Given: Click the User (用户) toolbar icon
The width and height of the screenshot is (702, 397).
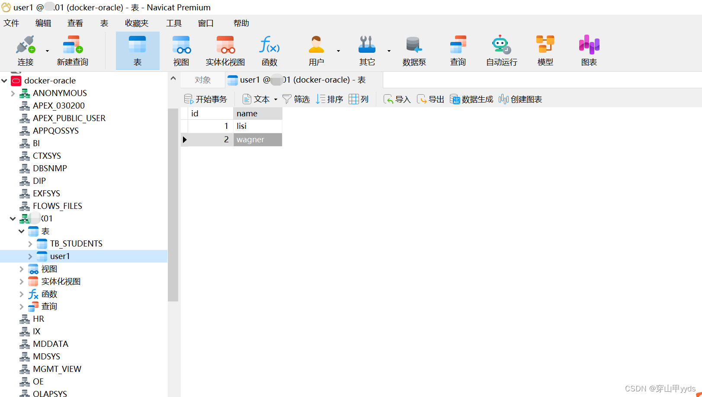Looking at the screenshot, I should (316, 51).
